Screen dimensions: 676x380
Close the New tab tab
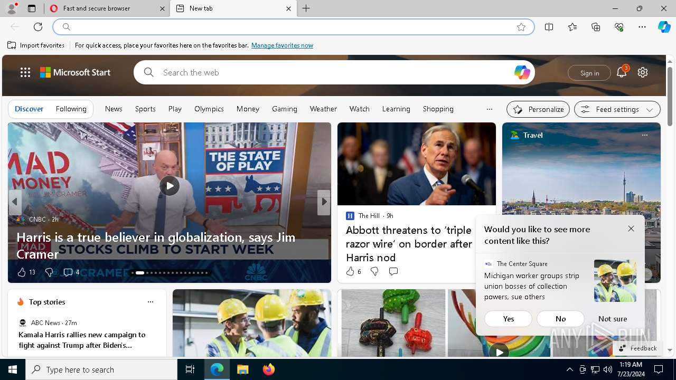[x=288, y=8]
